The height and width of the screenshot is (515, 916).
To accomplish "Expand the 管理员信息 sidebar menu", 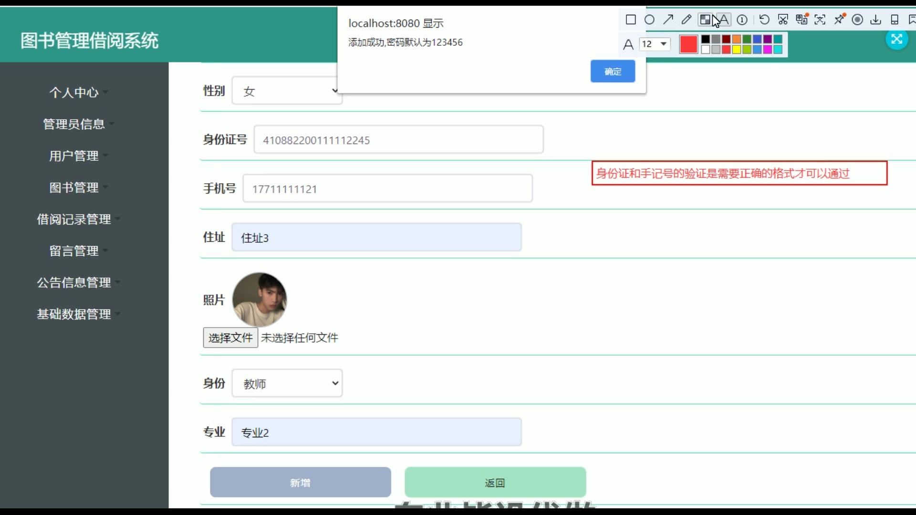I will [x=79, y=124].
